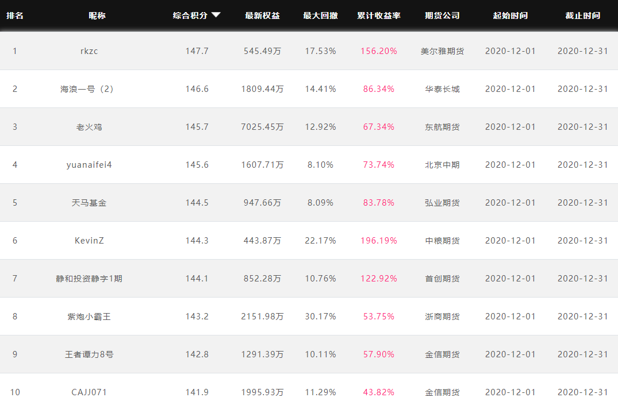Select equity value 545.49万
The height and width of the screenshot is (409, 618).
tap(263, 51)
